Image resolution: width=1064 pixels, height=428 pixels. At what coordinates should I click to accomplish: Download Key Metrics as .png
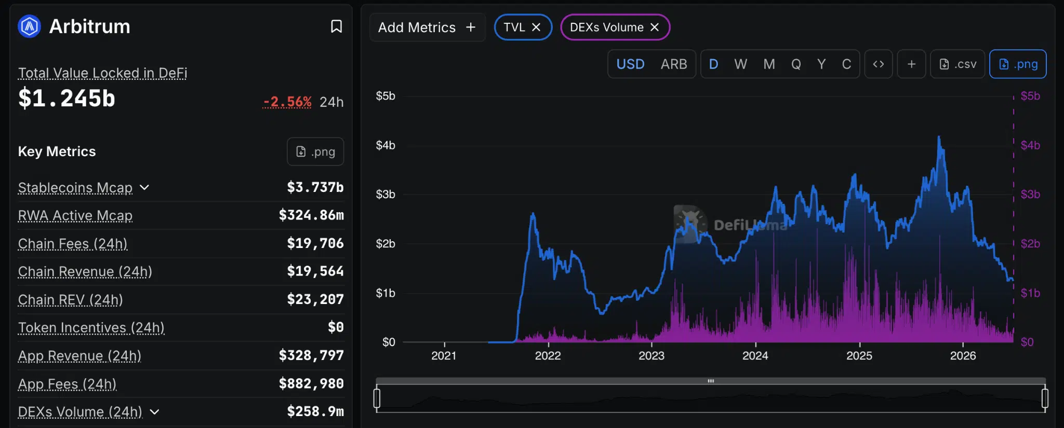tap(315, 151)
